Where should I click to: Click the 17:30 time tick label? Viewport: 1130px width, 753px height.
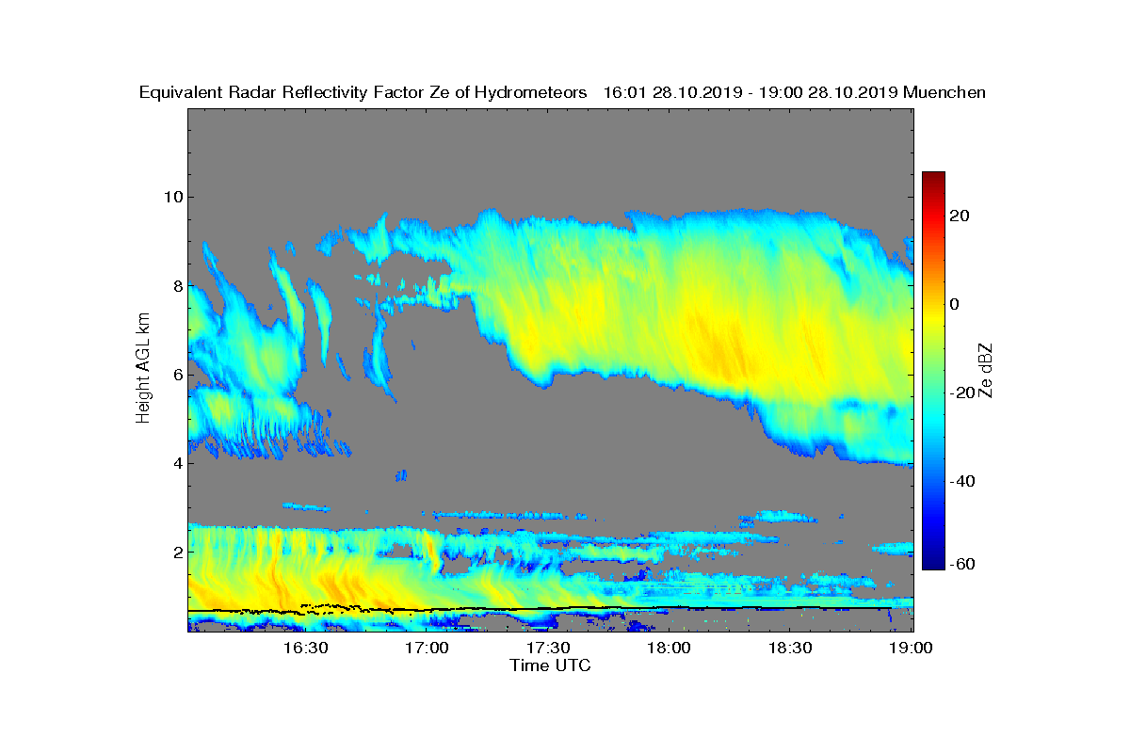click(547, 649)
